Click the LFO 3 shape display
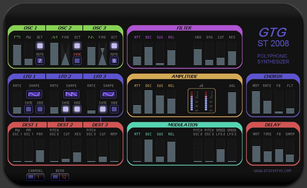Image resolution: width=307 pixels, height=188 pixels. click(109, 94)
